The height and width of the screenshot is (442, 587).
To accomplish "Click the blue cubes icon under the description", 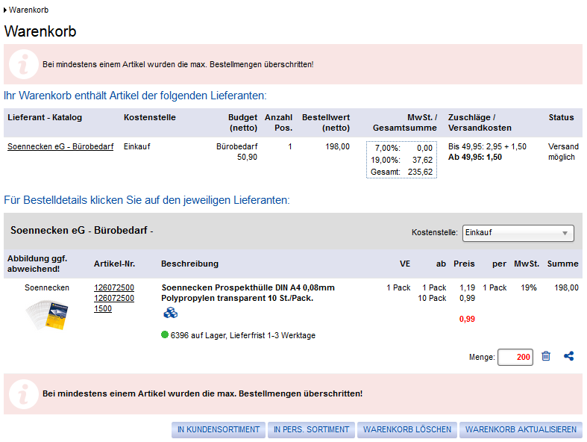I will (170, 313).
